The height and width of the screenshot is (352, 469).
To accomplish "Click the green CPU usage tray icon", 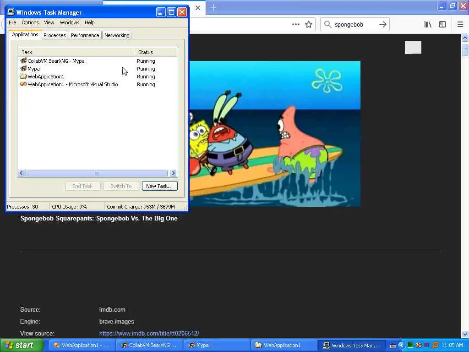I will 410,345.
